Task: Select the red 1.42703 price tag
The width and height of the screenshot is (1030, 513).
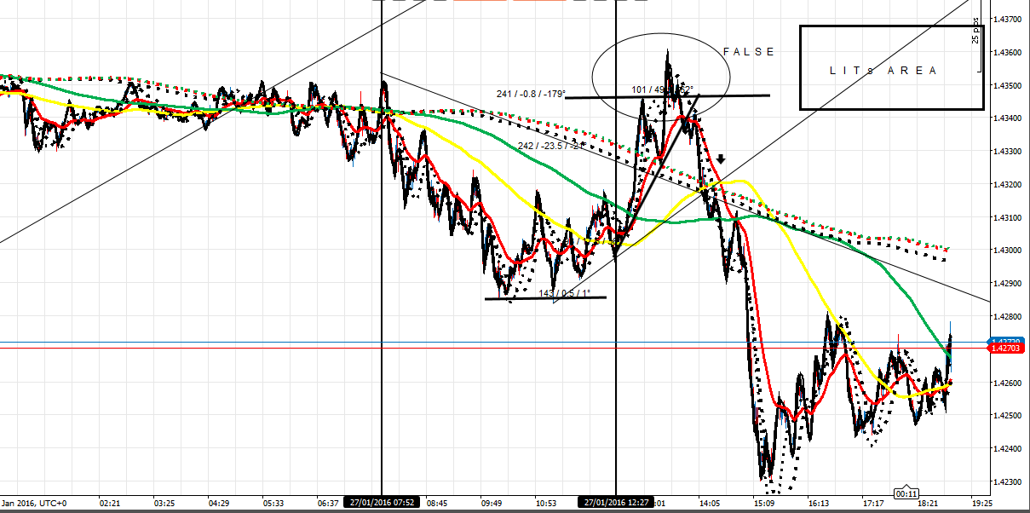Action: [x=1007, y=349]
